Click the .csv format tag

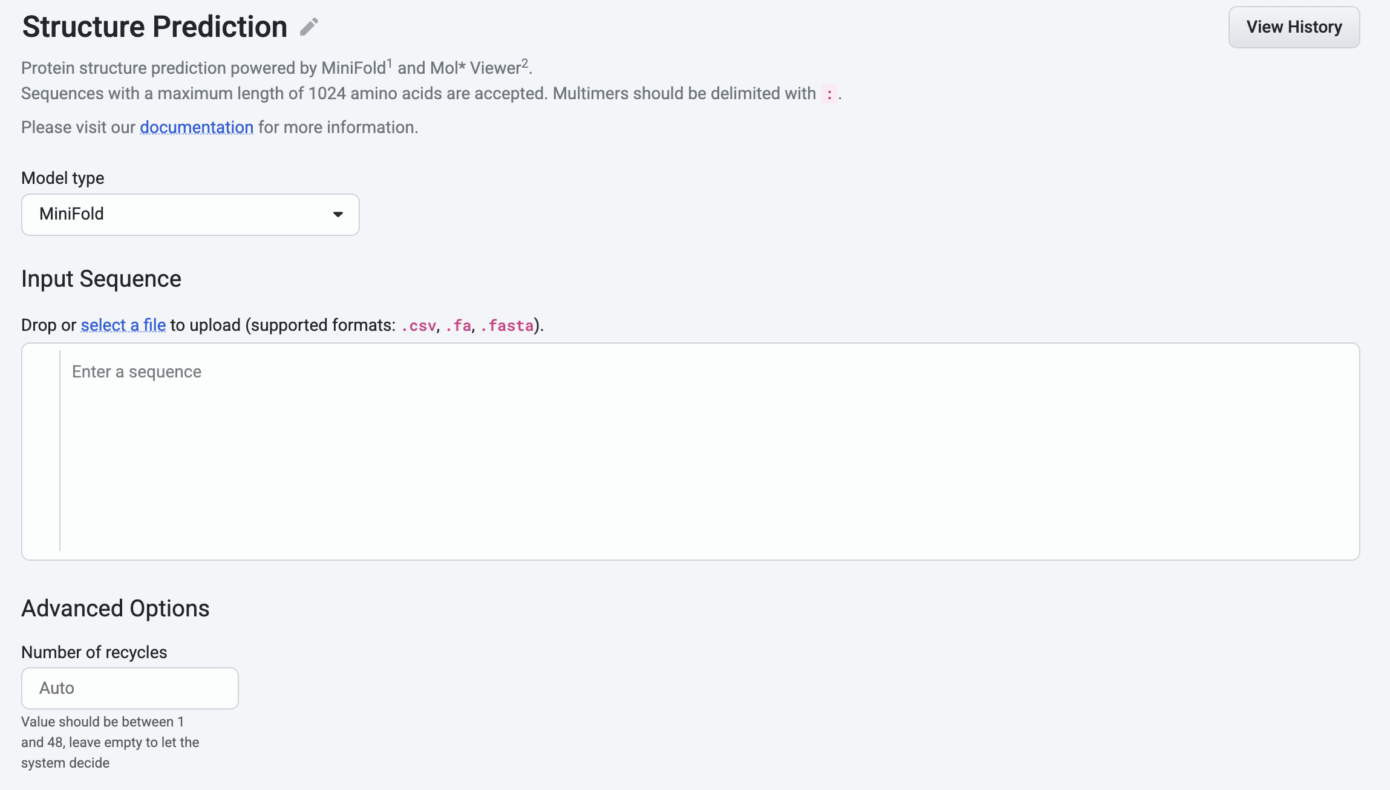419,325
